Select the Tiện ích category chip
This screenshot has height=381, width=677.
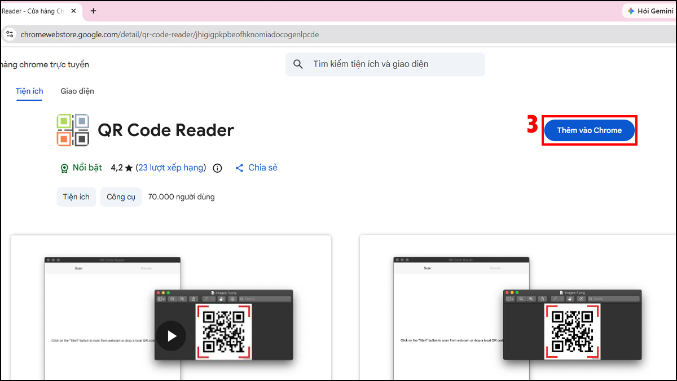coord(76,197)
